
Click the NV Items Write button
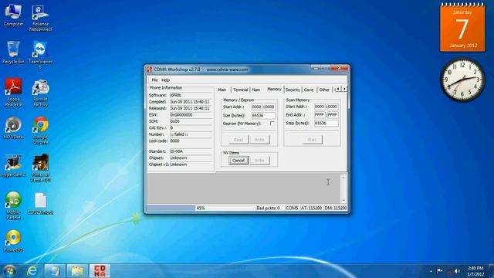(259, 161)
